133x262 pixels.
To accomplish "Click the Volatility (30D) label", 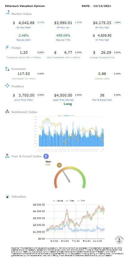I will [102, 78].
